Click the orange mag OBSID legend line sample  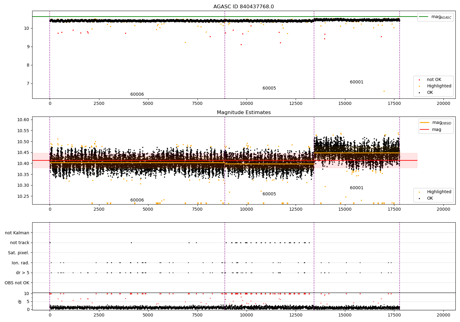(x=424, y=123)
